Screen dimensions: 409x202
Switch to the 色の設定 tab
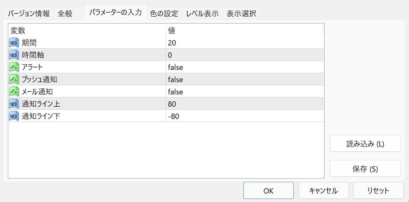[164, 13]
